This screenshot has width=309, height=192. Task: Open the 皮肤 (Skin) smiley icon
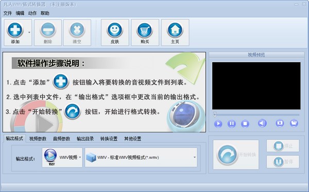[115, 30]
